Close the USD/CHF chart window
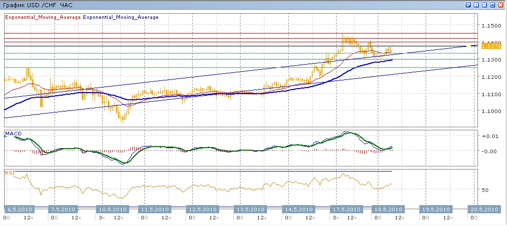Screen dimensions: 507x226 point(501,5)
